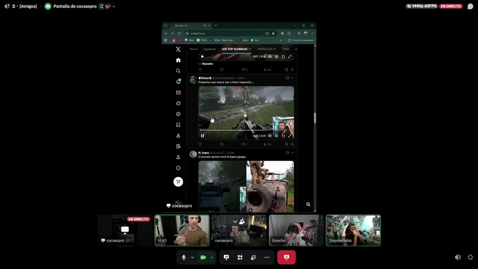The image size is (478, 269).
Task: Open Bookmarks icon in X sidebar
Action: (x=178, y=125)
